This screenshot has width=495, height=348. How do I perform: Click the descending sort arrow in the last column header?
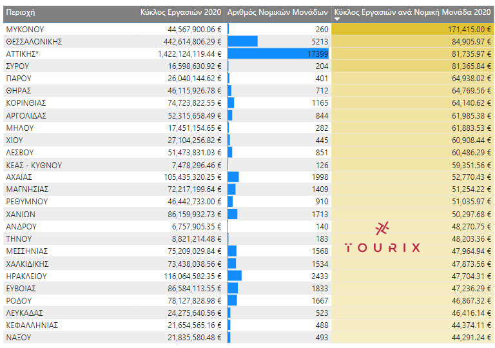(337, 19)
